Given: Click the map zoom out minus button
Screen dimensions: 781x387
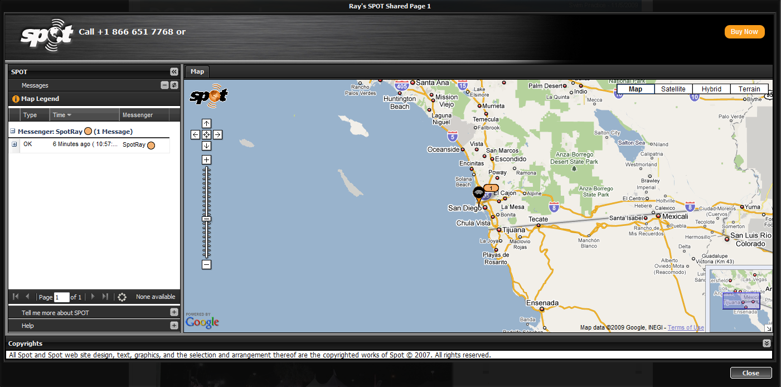Looking at the screenshot, I should tap(206, 264).
